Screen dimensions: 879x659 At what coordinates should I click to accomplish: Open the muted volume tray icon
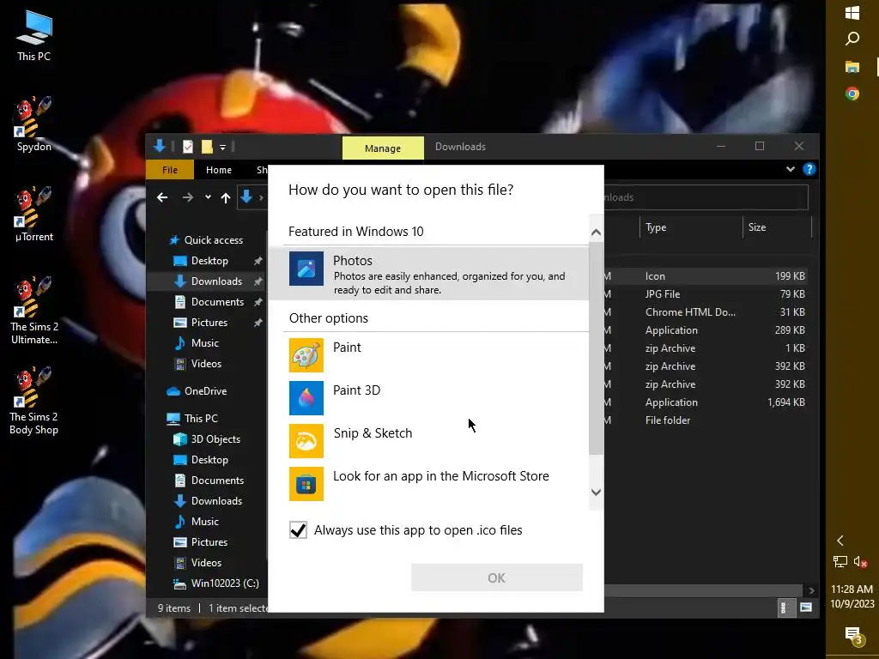(860, 561)
